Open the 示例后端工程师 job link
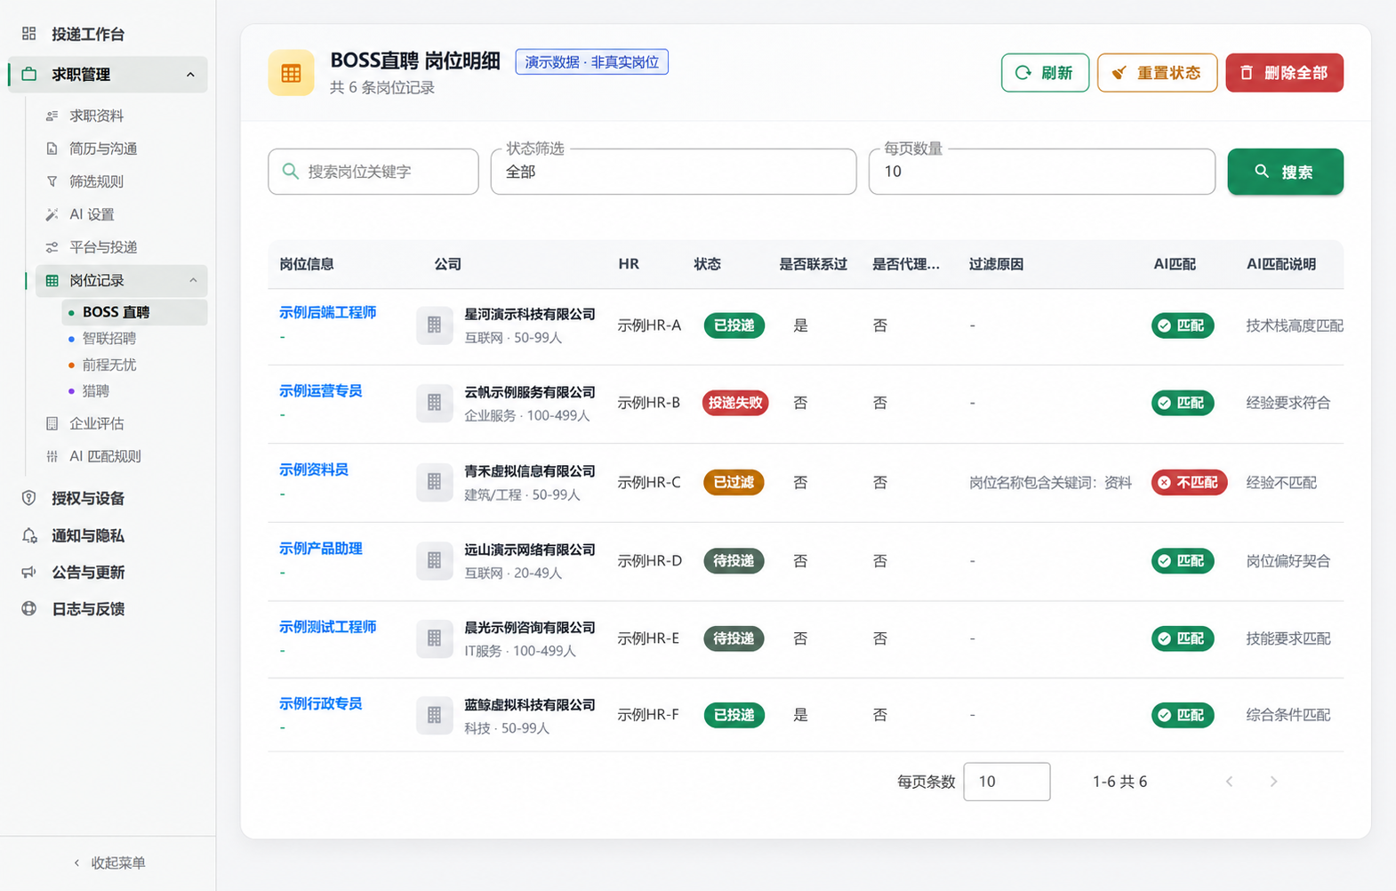The height and width of the screenshot is (891, 1396). tap(327, 312)
